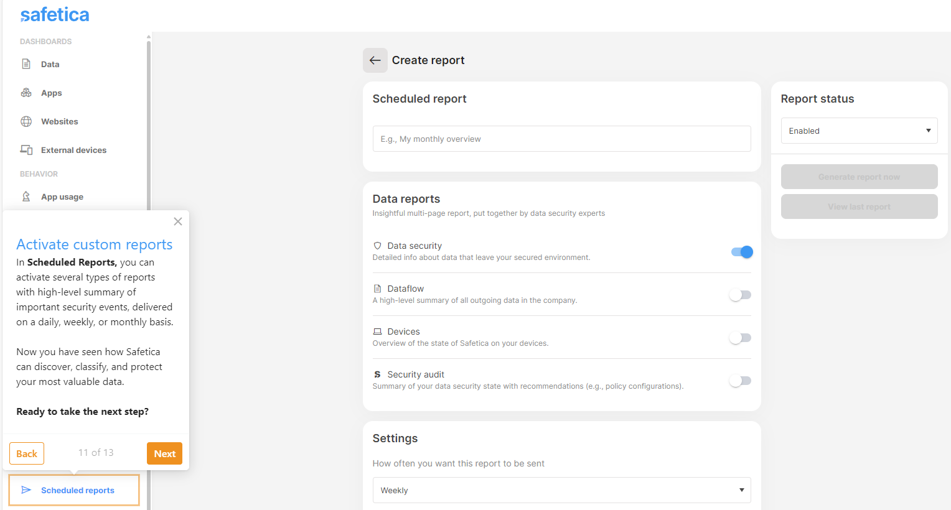Open the Weekly frequency dropdown
The height and width of the screenshot is (510, 951).
point(561,490)
